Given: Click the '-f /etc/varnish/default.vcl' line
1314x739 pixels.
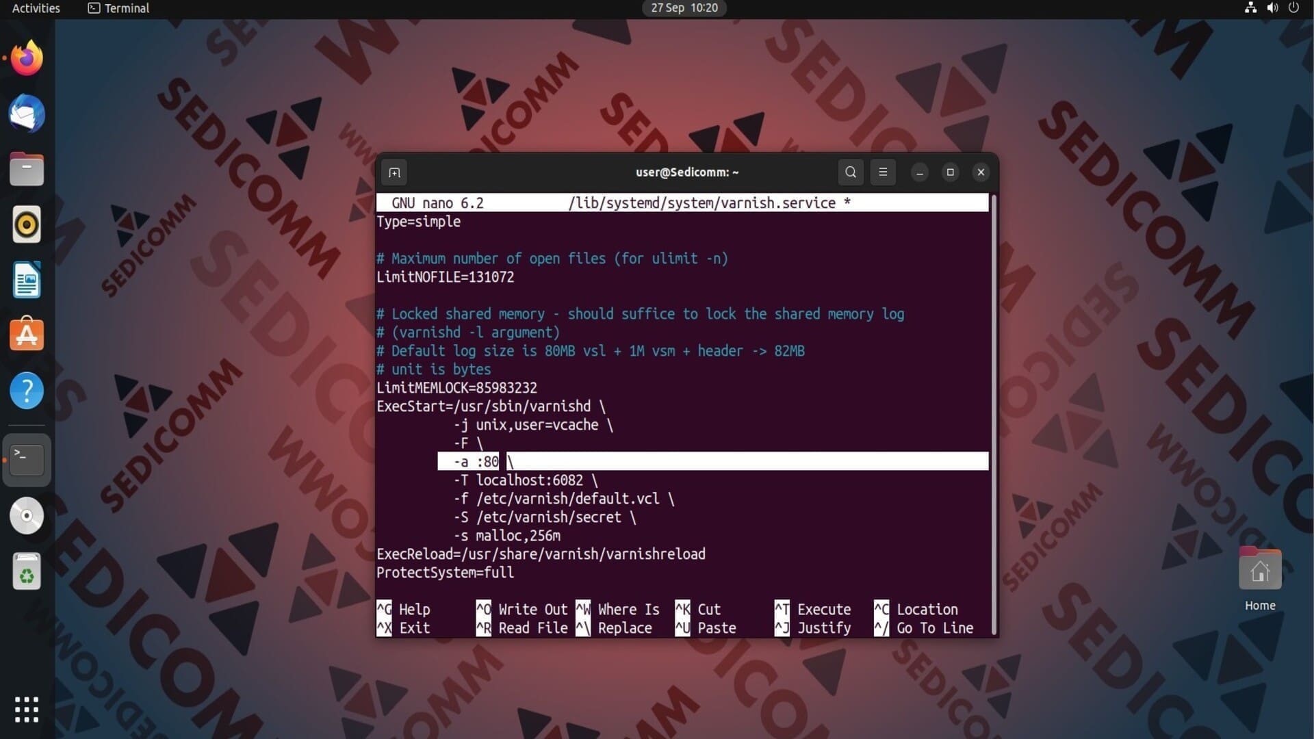Looking at the screenshot, I should pos(564,499).
